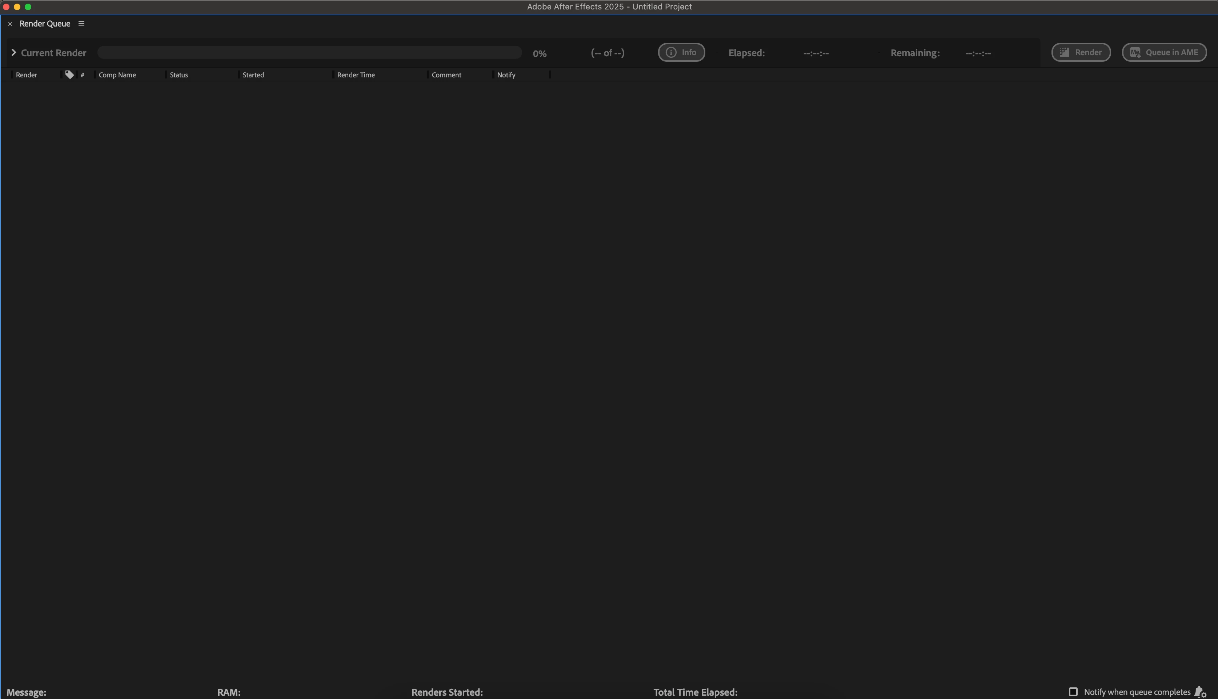Click the Comp Name column header
1218x699 pixels.
click(117, 75)
